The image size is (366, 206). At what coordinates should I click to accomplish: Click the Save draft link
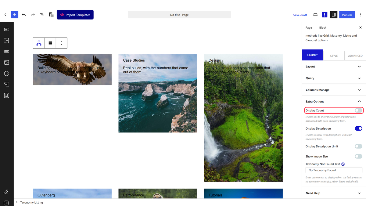(x=300, y=15)
